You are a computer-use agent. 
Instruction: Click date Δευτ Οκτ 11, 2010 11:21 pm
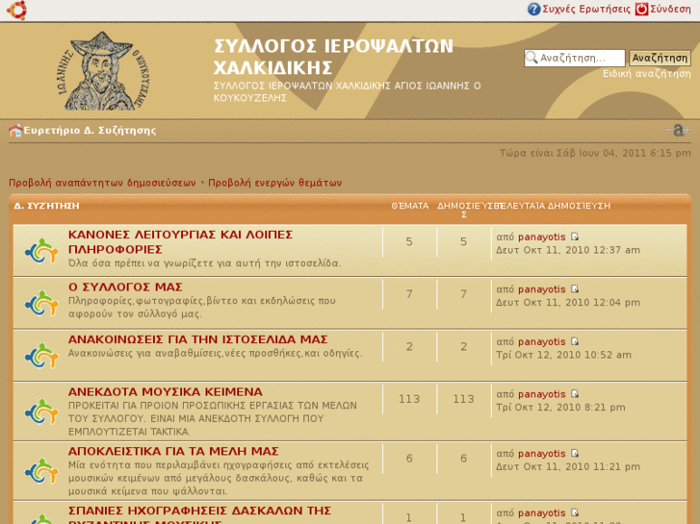coord(568,466)
